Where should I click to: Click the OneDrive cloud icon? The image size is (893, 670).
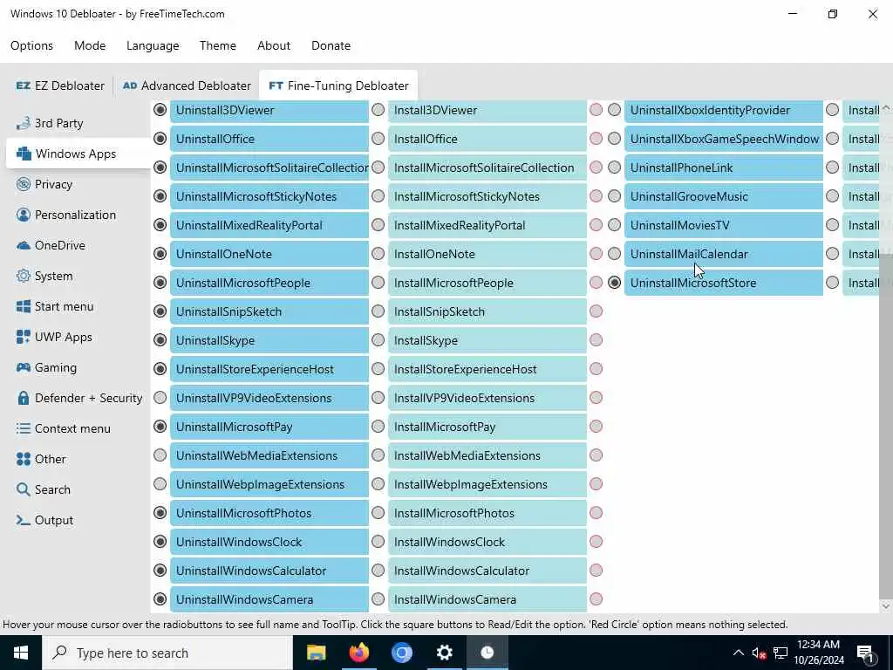[24, 245]
